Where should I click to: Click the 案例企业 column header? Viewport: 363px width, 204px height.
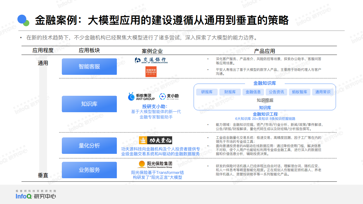point(152,51)
